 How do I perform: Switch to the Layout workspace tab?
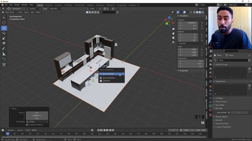(x=40, y=5)
